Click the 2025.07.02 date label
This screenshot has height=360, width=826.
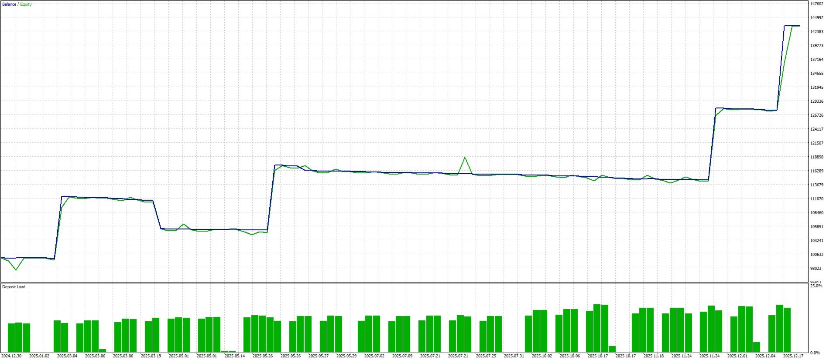pos(374,356)
